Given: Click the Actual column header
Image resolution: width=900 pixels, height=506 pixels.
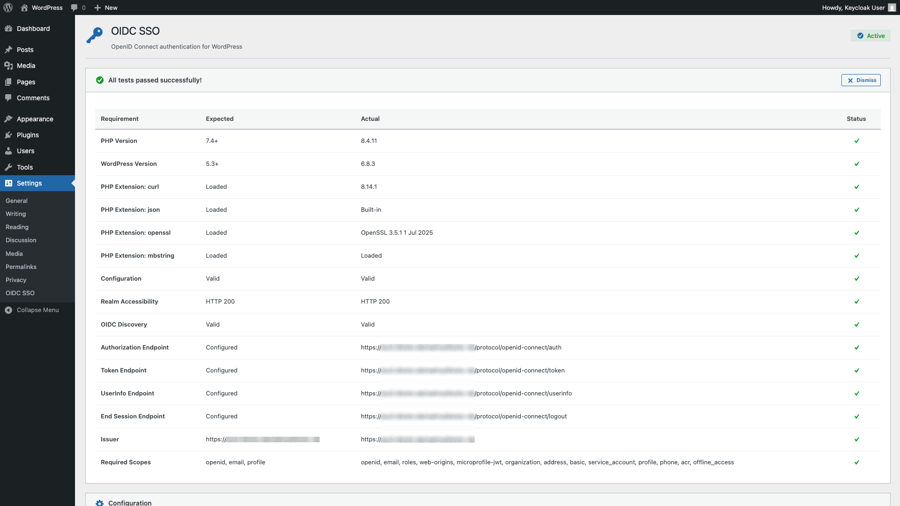Looking at the screenshot, I should coord(370,119).
